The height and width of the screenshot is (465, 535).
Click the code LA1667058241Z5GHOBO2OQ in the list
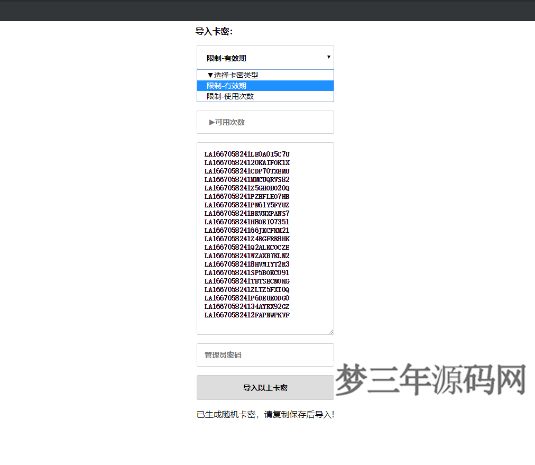[x=246, y=188]
